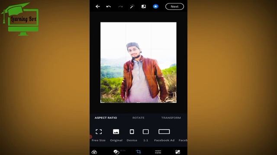
Task: Select the Device aspect ratio
Action: click(x=132, y=135)
